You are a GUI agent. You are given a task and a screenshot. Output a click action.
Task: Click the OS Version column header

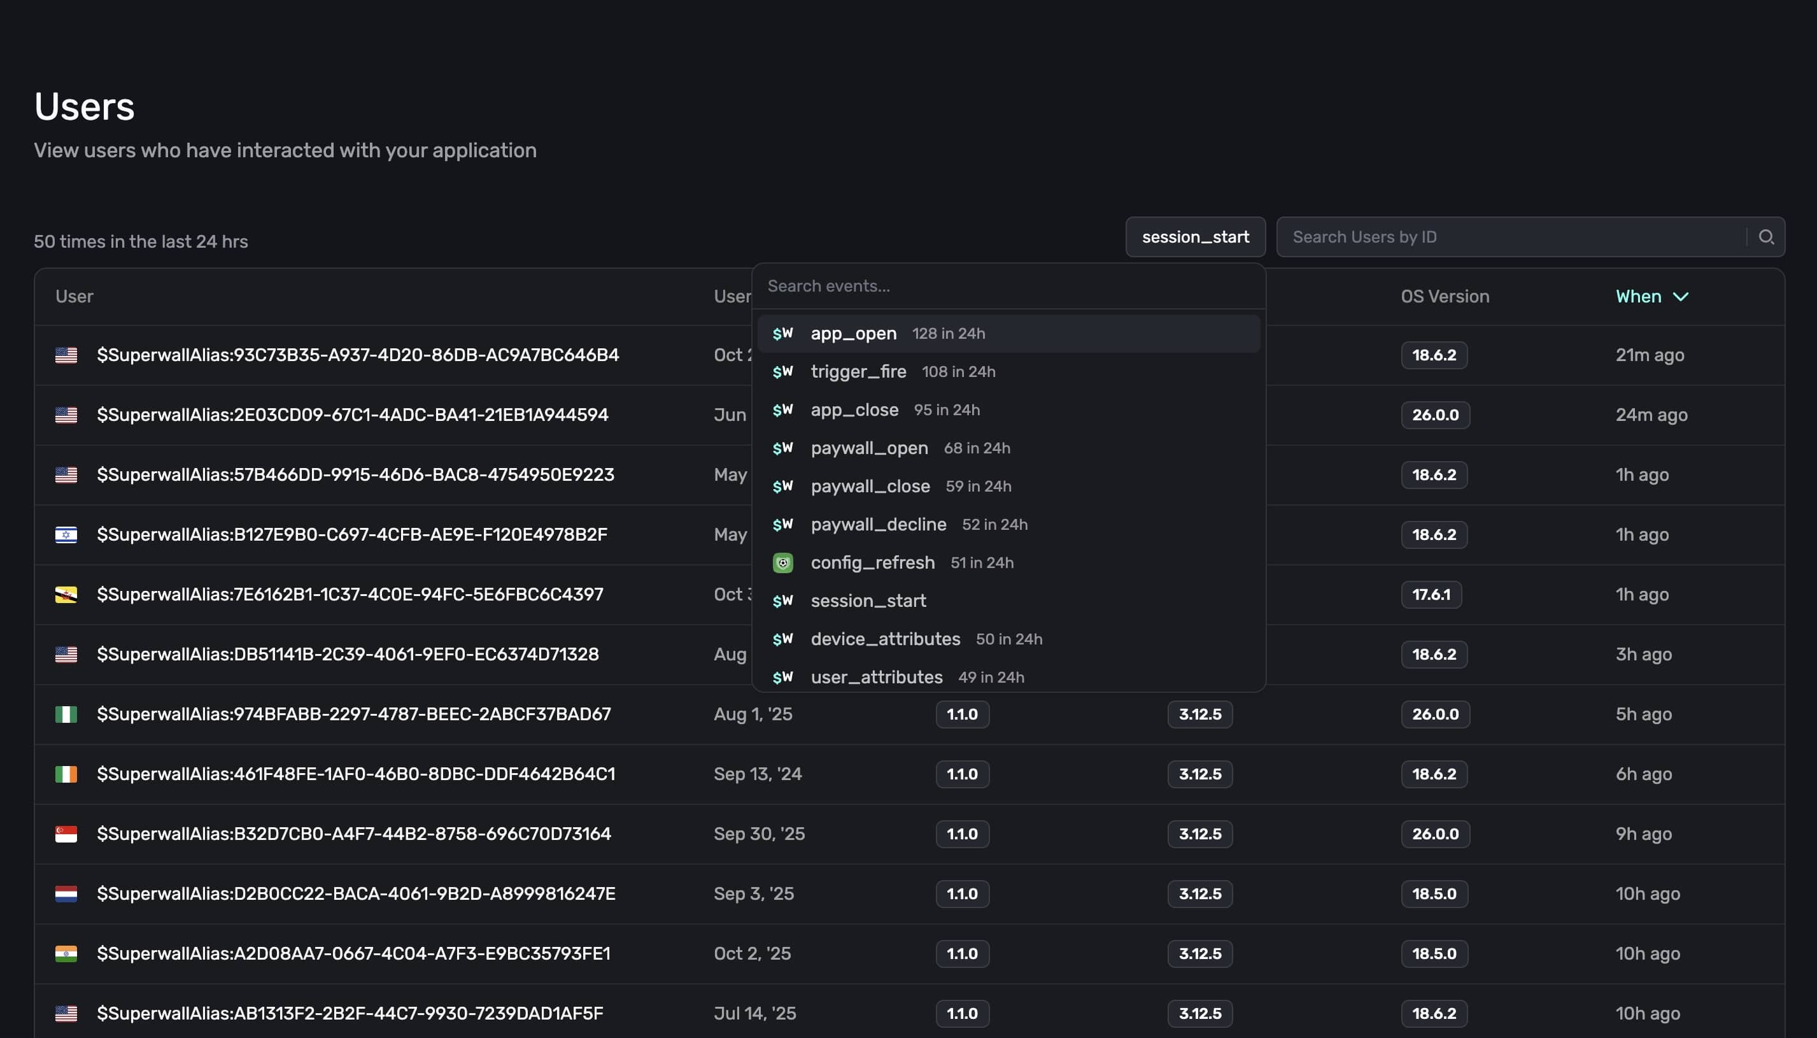click(1445, 297)
